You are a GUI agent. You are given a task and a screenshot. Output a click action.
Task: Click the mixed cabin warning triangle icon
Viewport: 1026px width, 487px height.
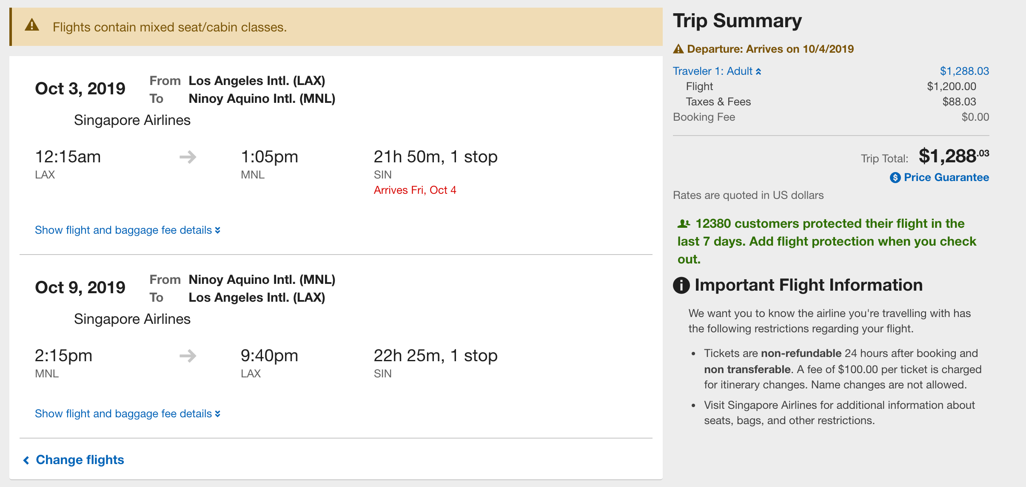tap(32, 25)
